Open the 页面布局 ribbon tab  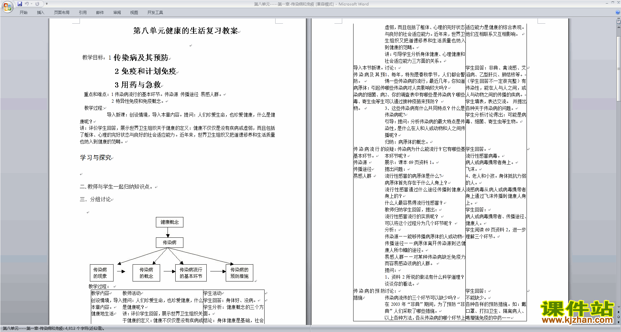[62, 12]
